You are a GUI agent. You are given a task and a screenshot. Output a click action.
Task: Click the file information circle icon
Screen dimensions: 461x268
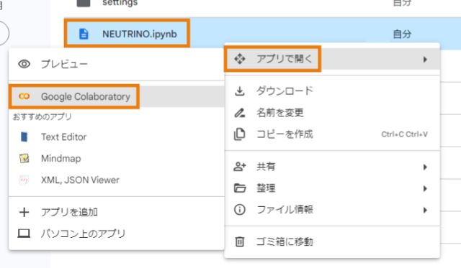pos(240,210)
